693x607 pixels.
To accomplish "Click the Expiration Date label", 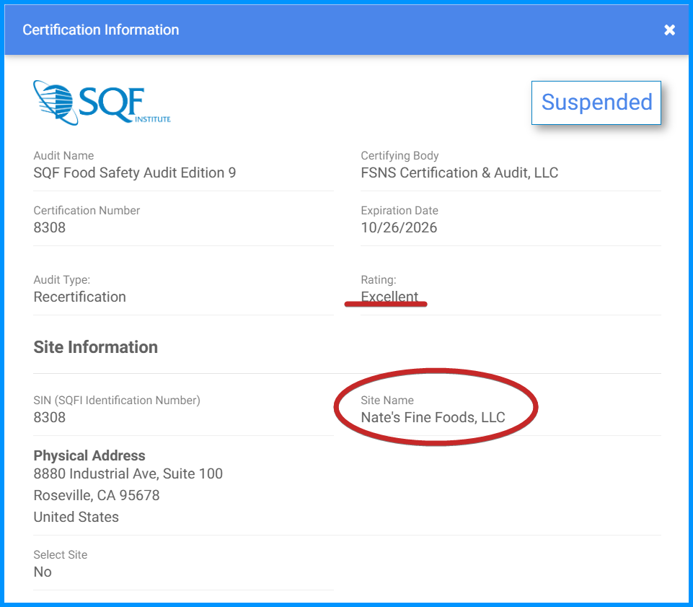I will pyautogui.click(x=400, y=211).
